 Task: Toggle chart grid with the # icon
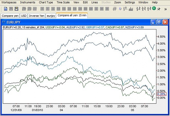[x=115, y=9]
